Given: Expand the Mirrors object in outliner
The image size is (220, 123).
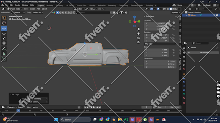Looking at the screenshot, I should point(186,15).
